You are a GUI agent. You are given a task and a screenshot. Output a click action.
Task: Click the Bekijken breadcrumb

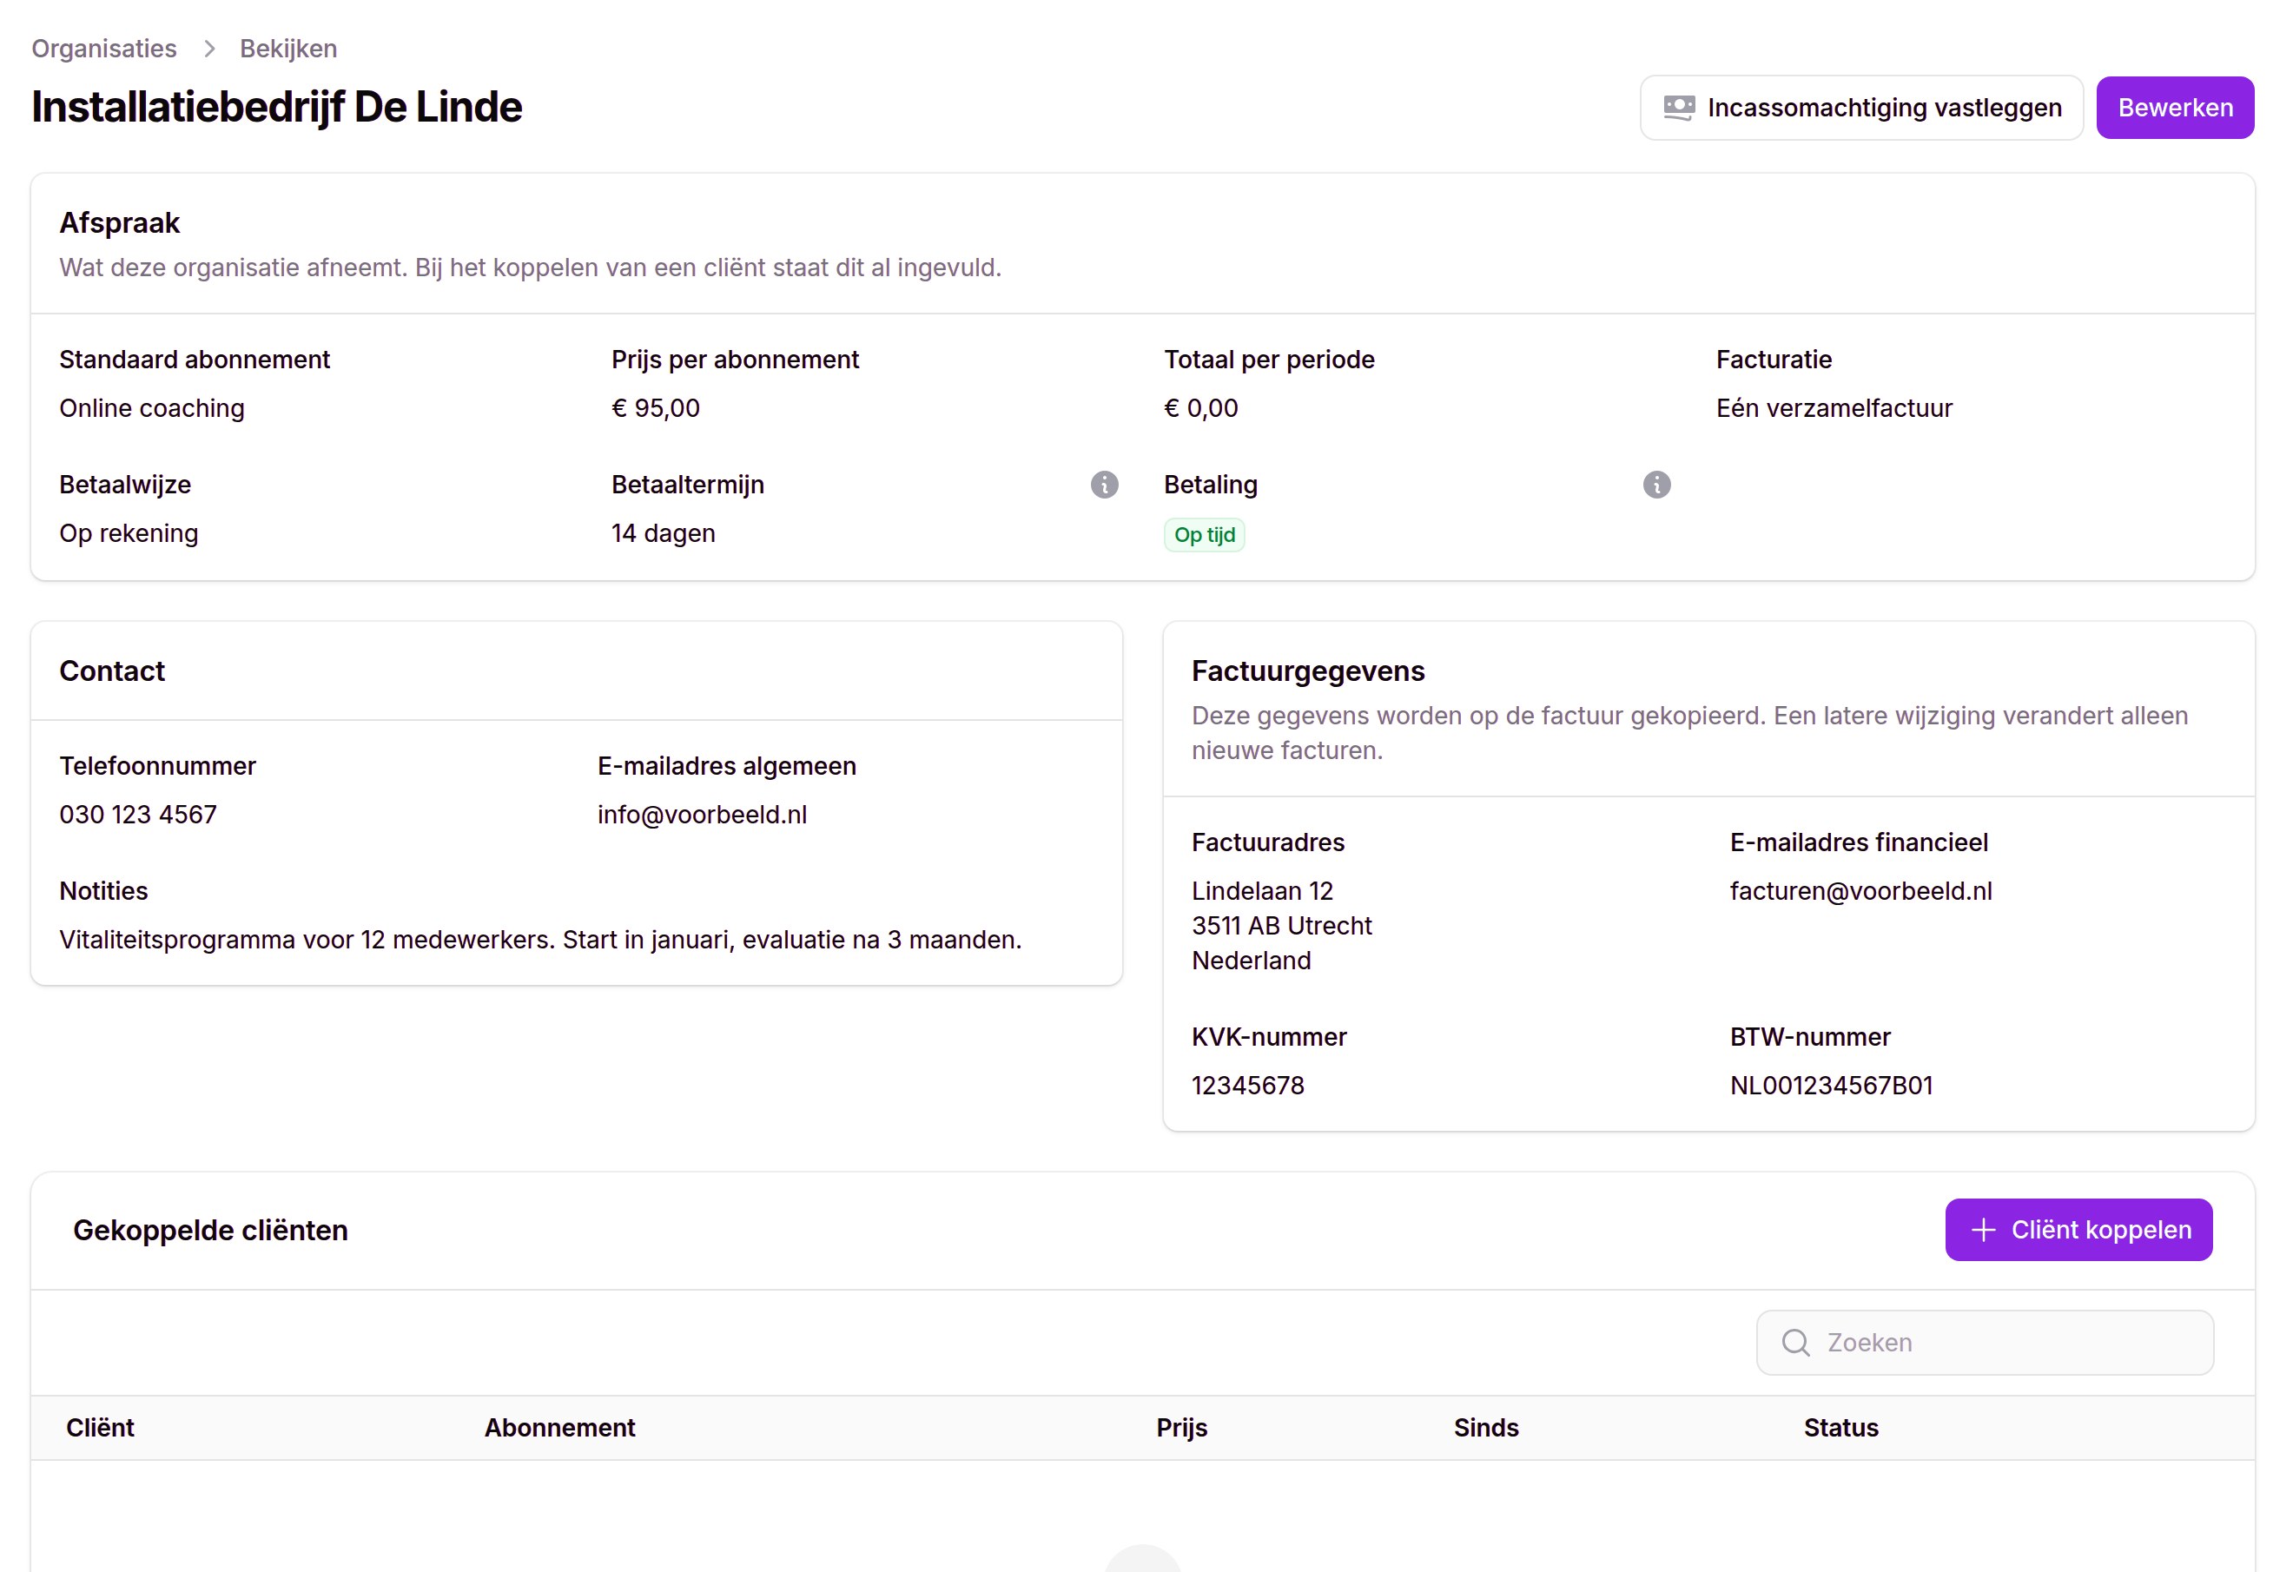click(288, 49)
